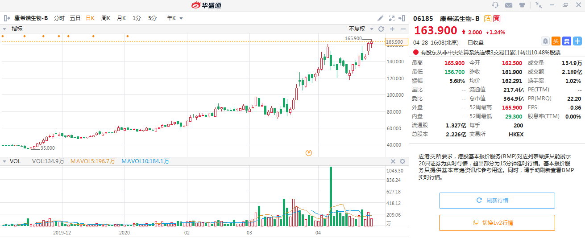585x238 pixels.
Task: Toggle the right quote panel
Action: pyautogui.click(x=403, y=18)
